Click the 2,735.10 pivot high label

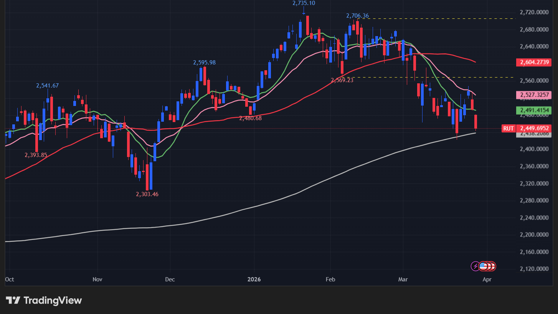pos(304,3)
